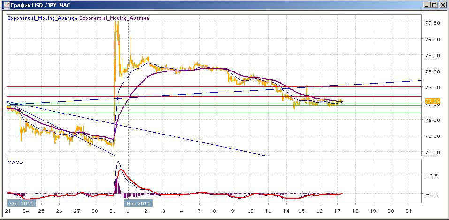Click the +0.0 MACD scale label
Image resolution: width=449 pixels, height=220 pixels.
432,194
